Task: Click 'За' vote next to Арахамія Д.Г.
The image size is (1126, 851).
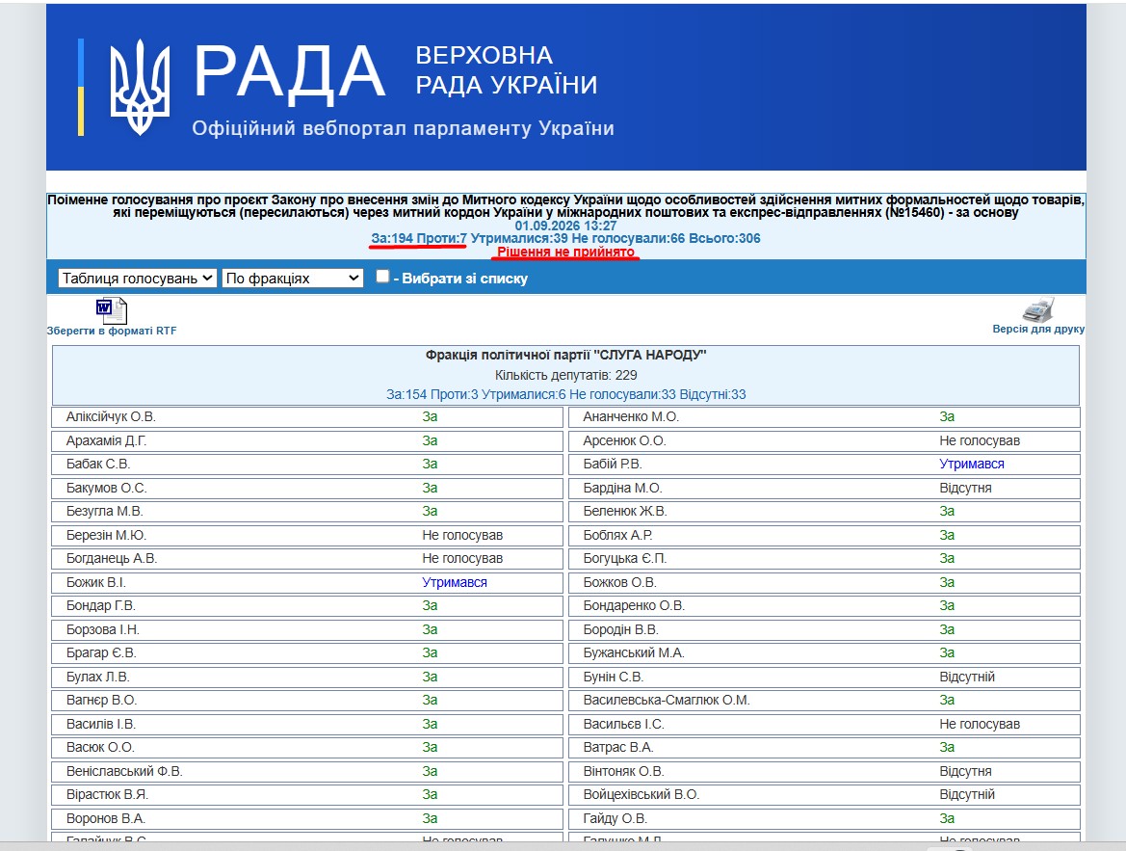Action: click(x=430, y=440)
